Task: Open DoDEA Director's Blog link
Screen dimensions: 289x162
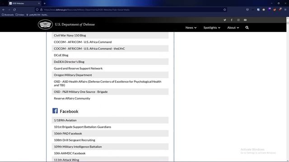Action: (69, 62)
